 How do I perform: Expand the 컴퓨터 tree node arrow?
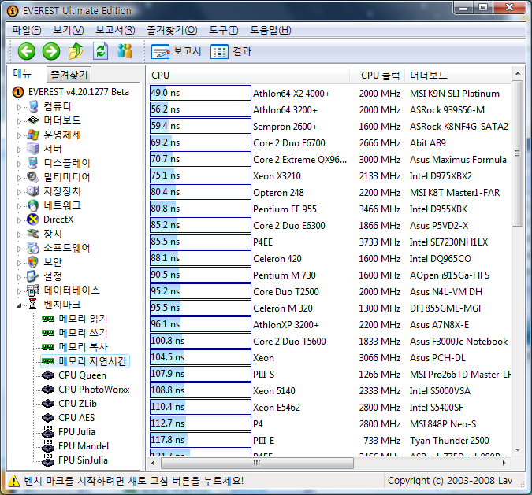(19, 107)
